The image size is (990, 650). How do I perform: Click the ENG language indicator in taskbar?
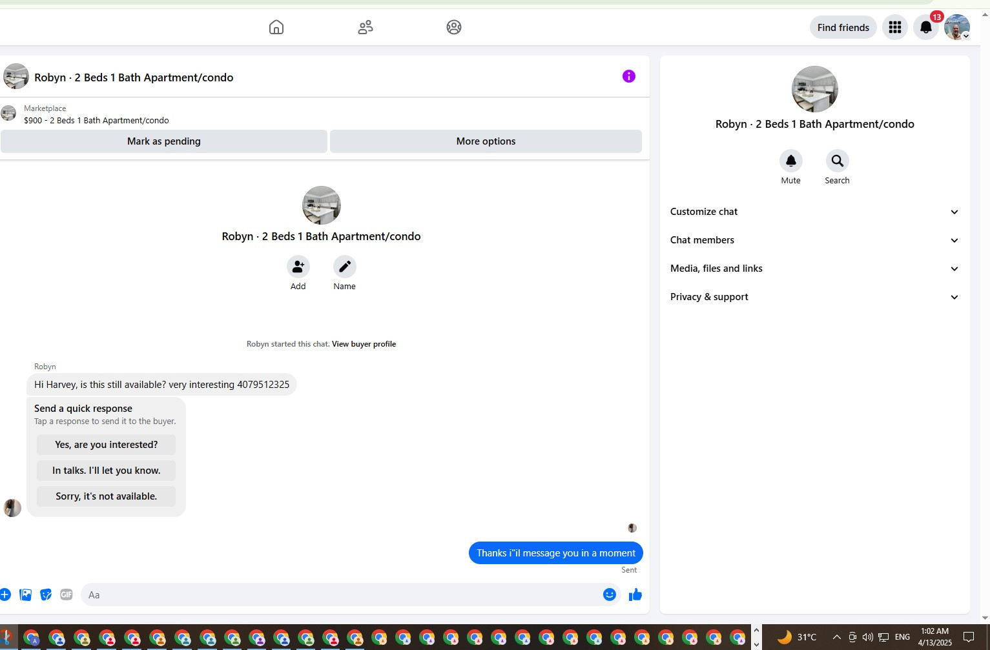pos(902,637)
